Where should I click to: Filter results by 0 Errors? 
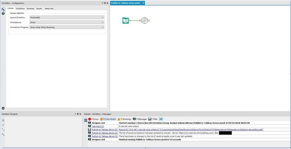coord(93,119)
